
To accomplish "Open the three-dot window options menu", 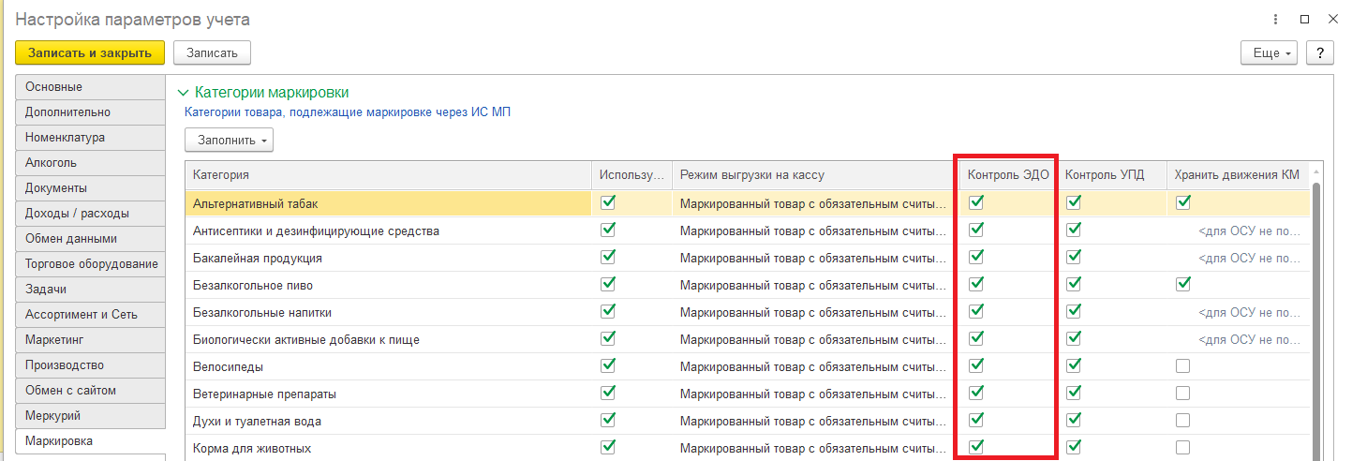I will [x=1276, y=19].
